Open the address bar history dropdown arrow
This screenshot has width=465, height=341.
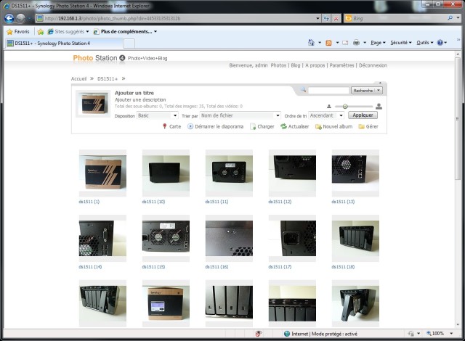(x=318, y=18)
